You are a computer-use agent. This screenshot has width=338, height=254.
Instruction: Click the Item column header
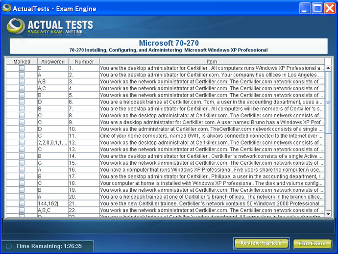[212, 61]
